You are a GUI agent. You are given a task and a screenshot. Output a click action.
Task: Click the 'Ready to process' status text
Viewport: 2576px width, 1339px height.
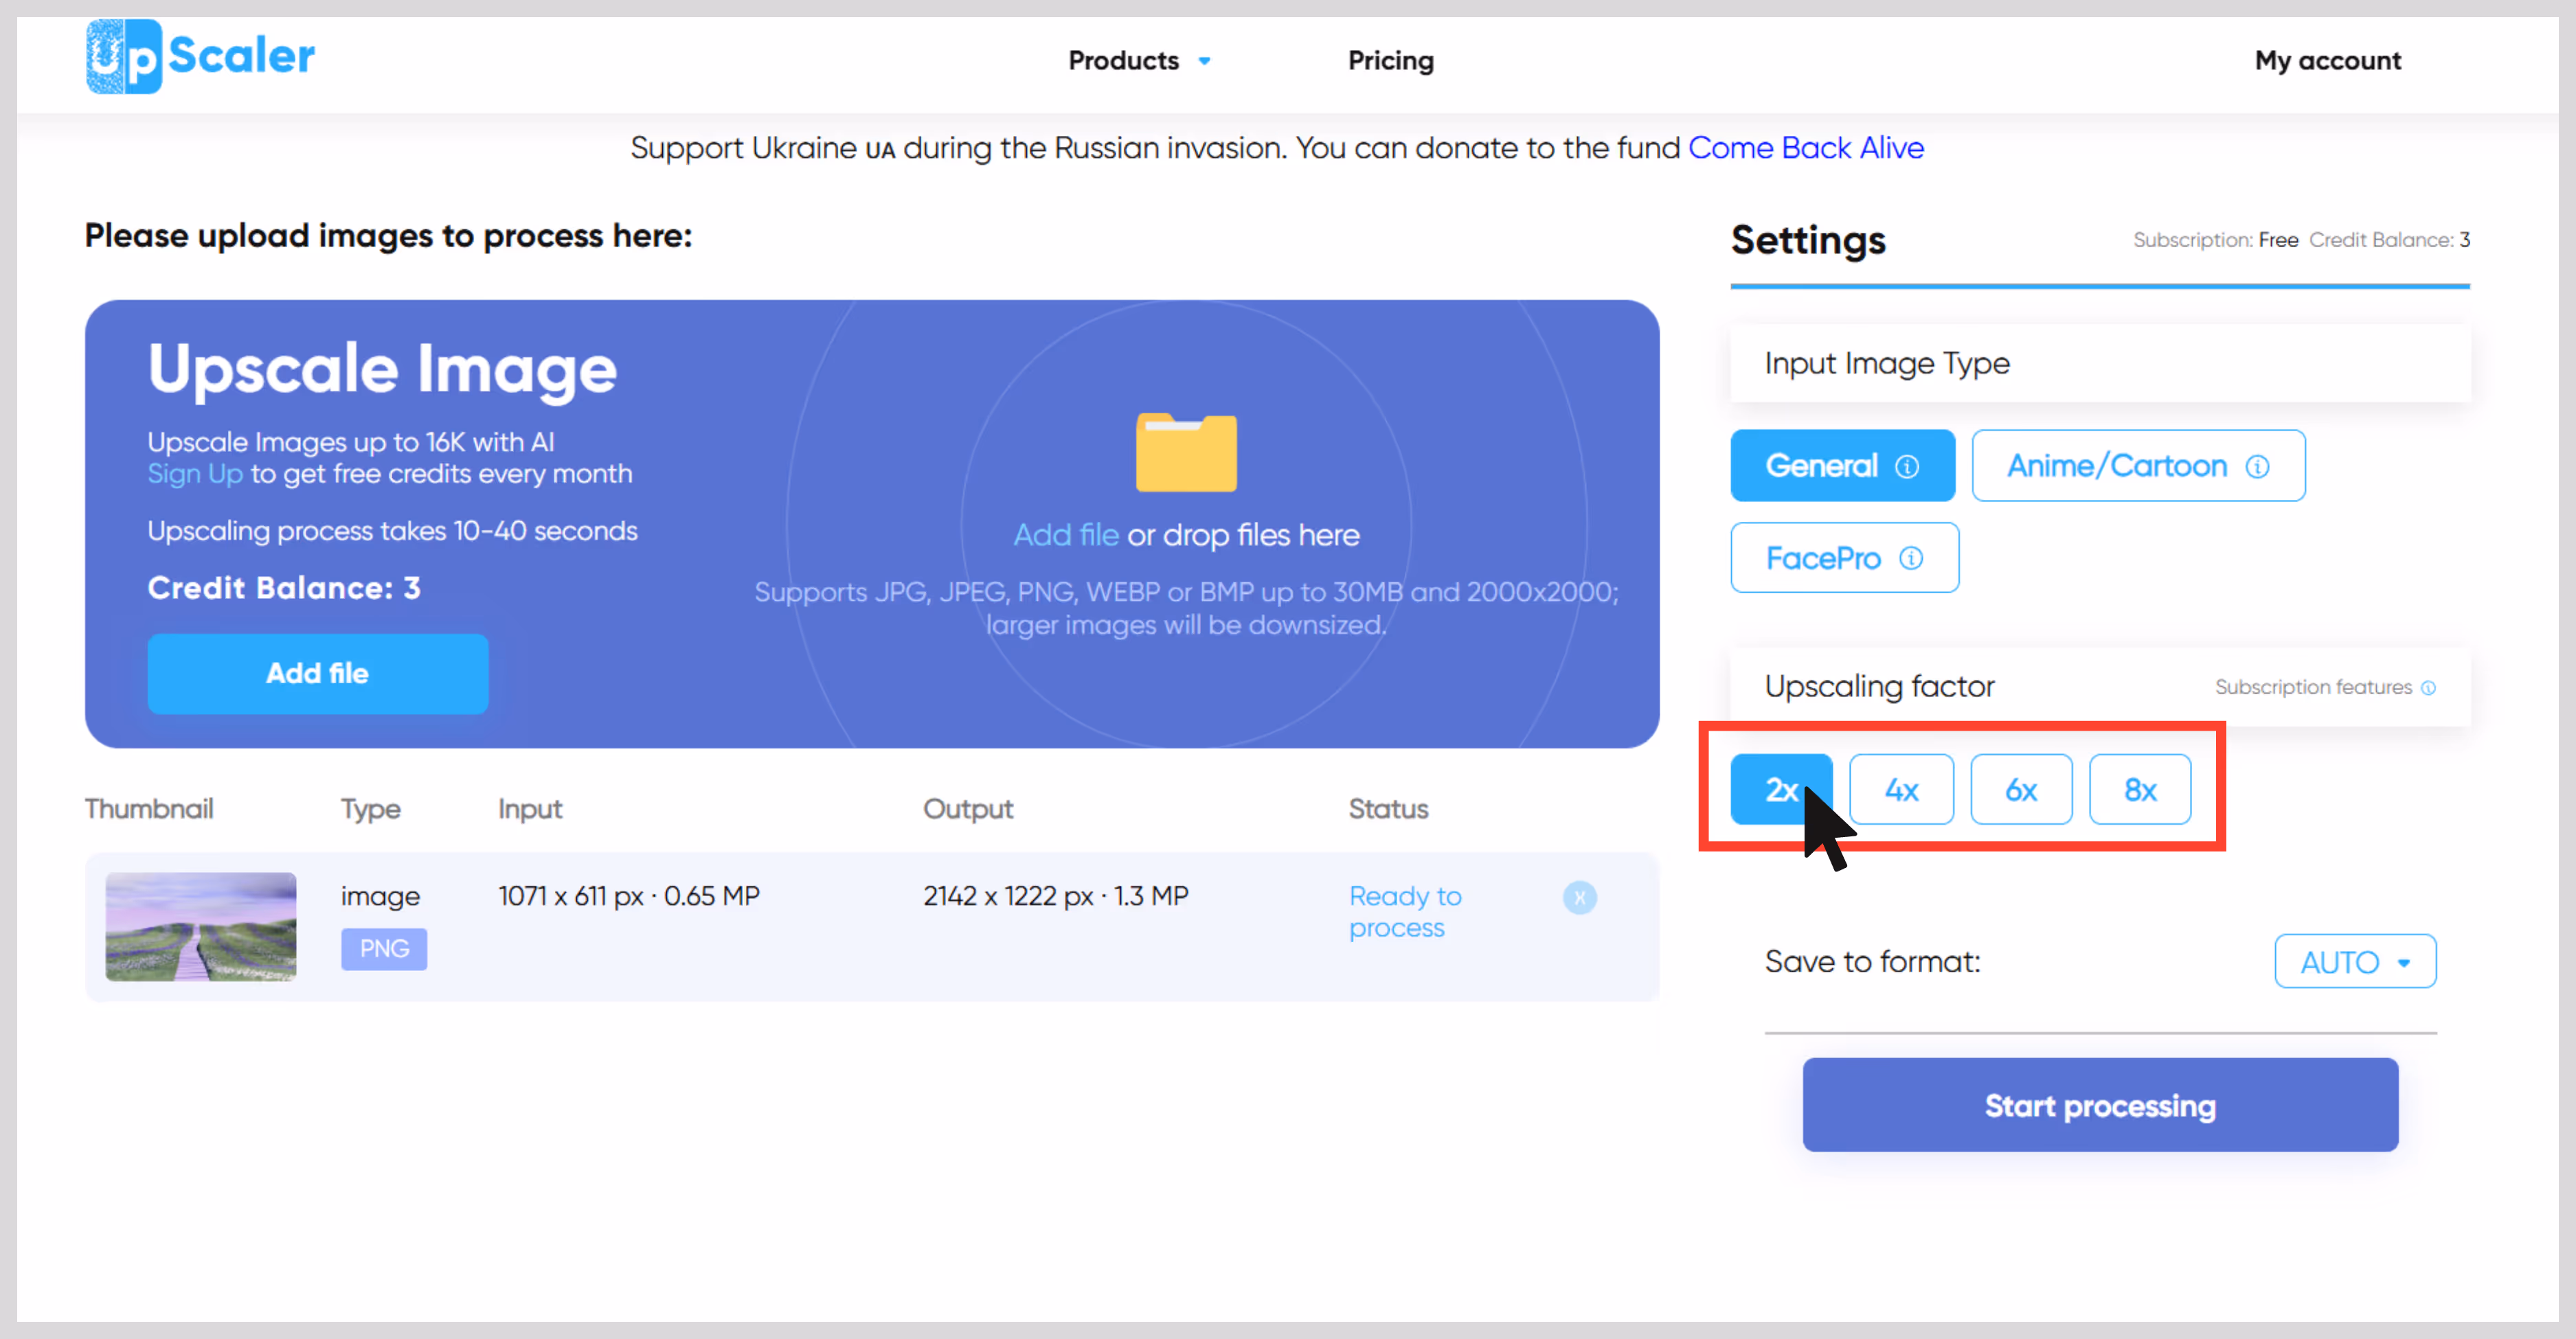point(1405,911)
